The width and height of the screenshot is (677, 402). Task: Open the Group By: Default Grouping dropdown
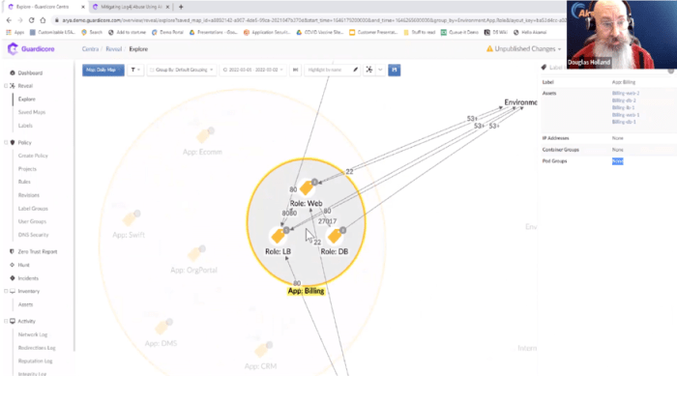[184, 70]
